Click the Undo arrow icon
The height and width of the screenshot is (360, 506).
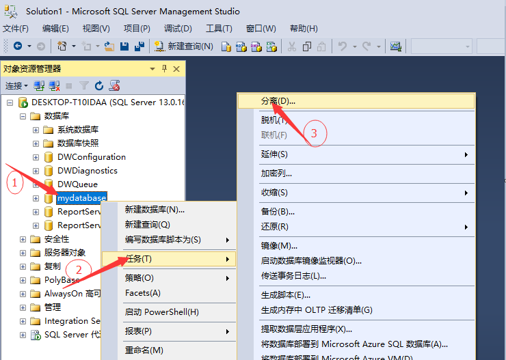343,46
